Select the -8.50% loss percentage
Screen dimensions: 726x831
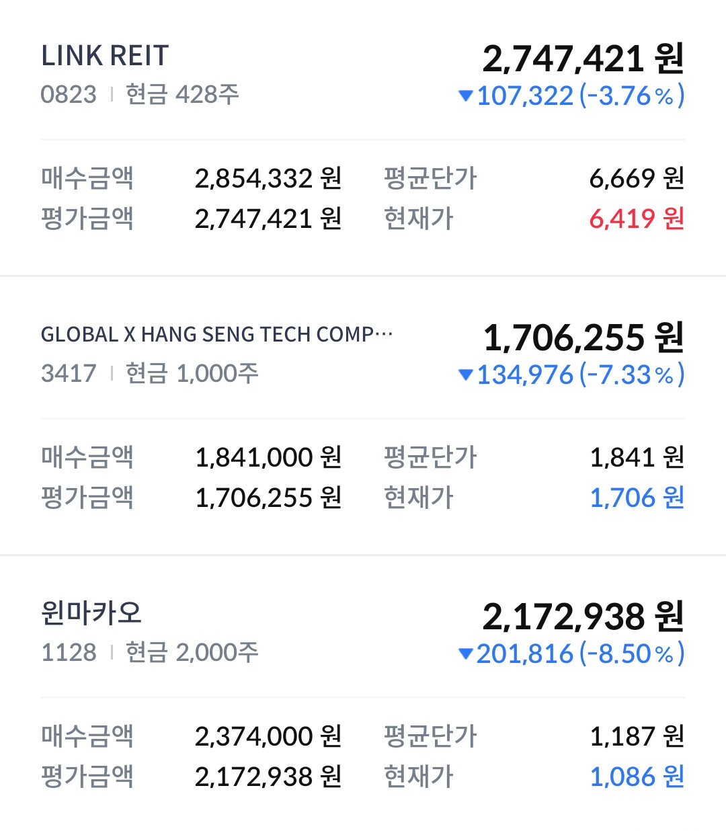point(631,654)
